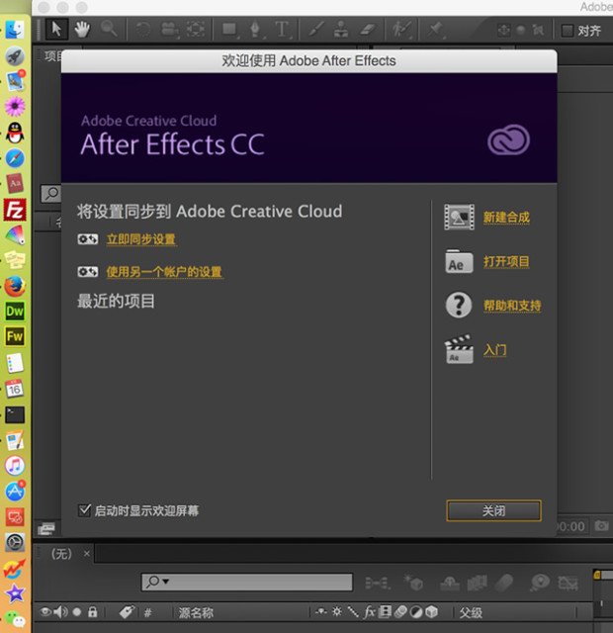Select the Selection arrow tool
Image resolution: width=613 pixels, height=633 pixels.
[56, 29]
